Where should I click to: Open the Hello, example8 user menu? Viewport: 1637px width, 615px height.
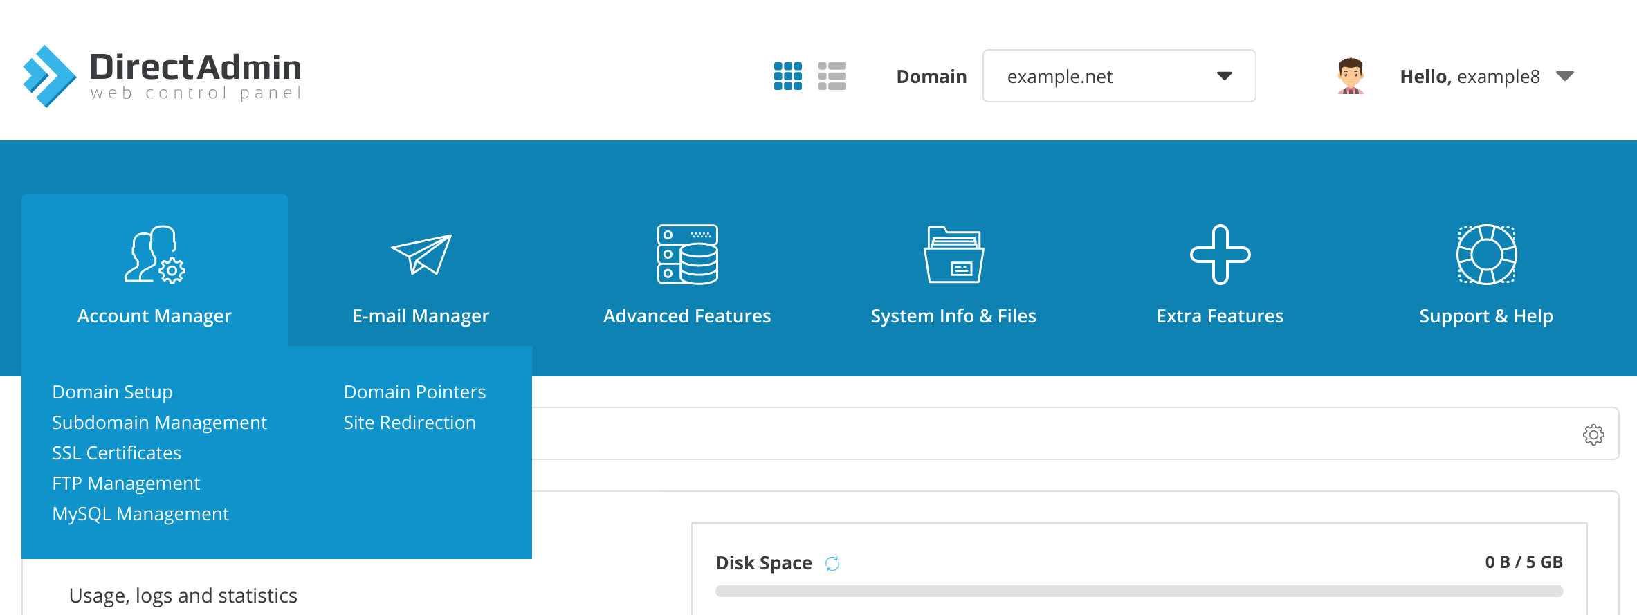(x=1486, y=76)
